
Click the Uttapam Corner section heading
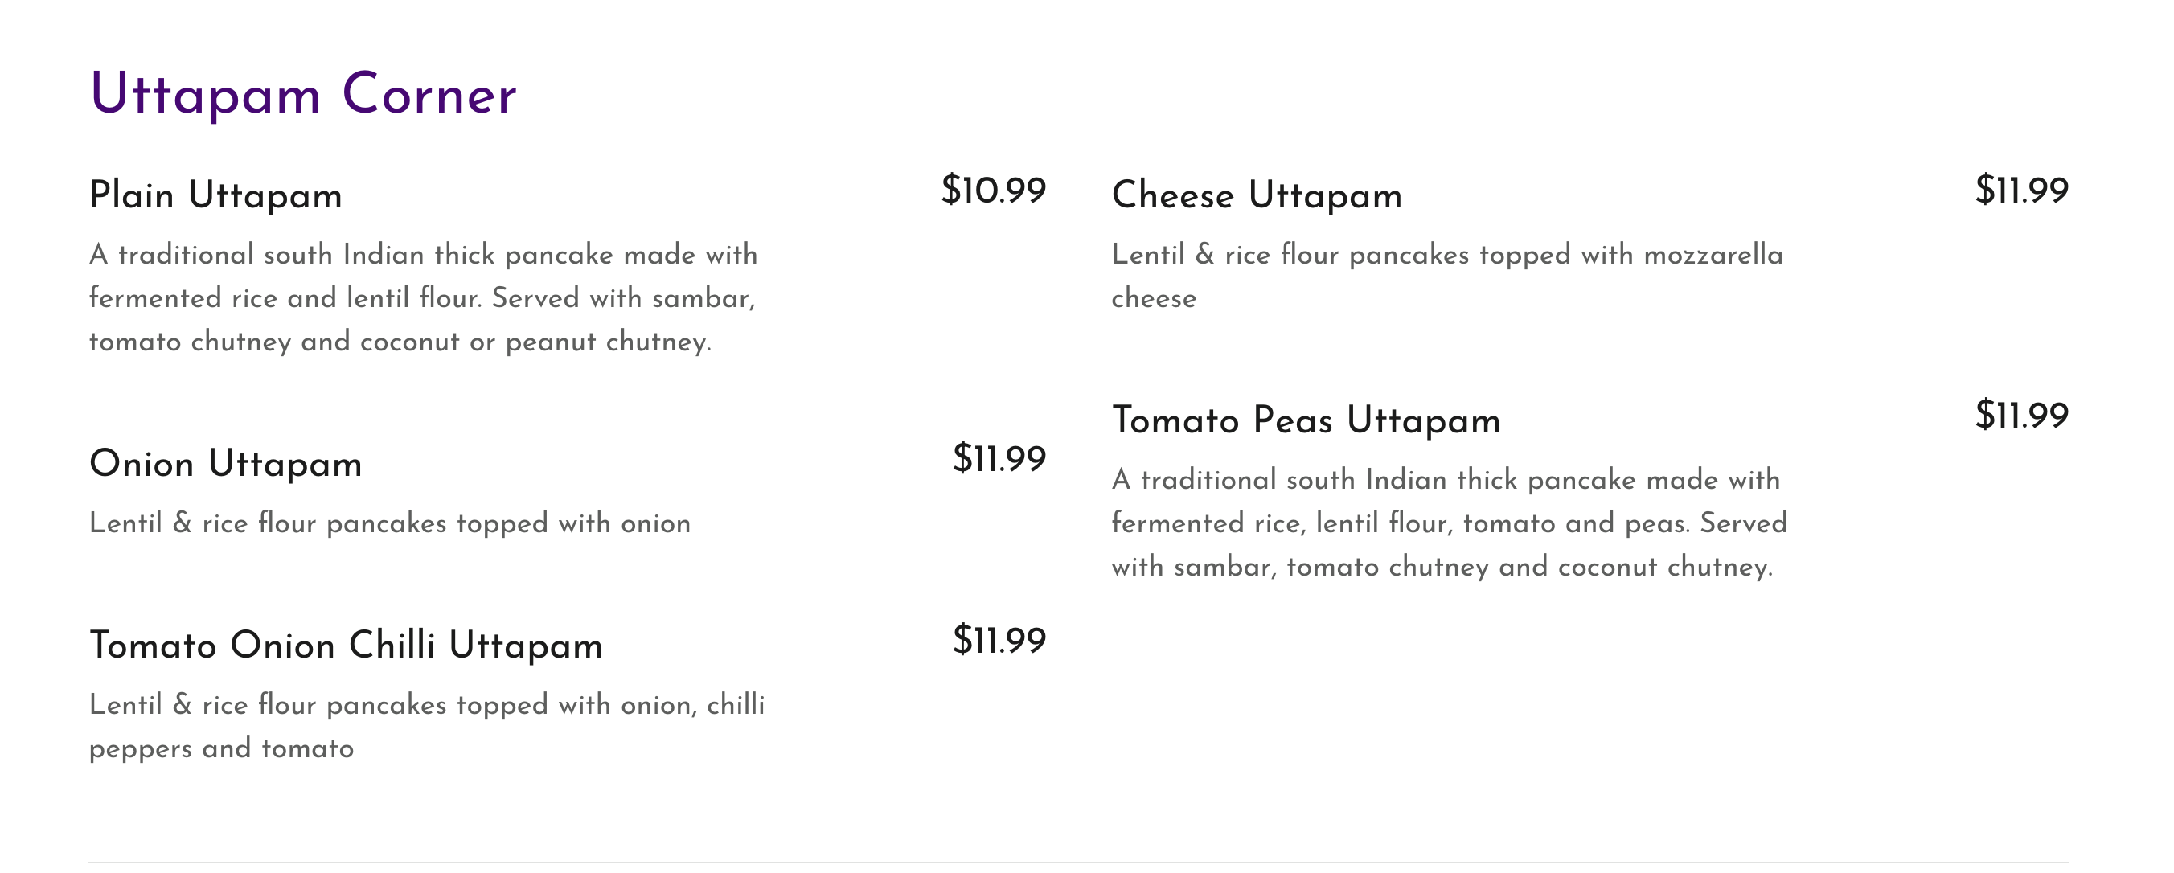point(302,95)
